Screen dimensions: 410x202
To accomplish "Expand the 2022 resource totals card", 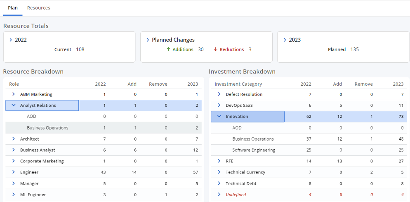I will click(x=11, y=40).
